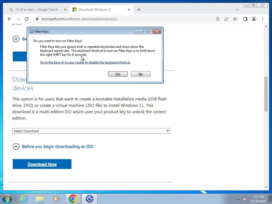Choose No in Filter Keys dialog

(x=141, y=74)
